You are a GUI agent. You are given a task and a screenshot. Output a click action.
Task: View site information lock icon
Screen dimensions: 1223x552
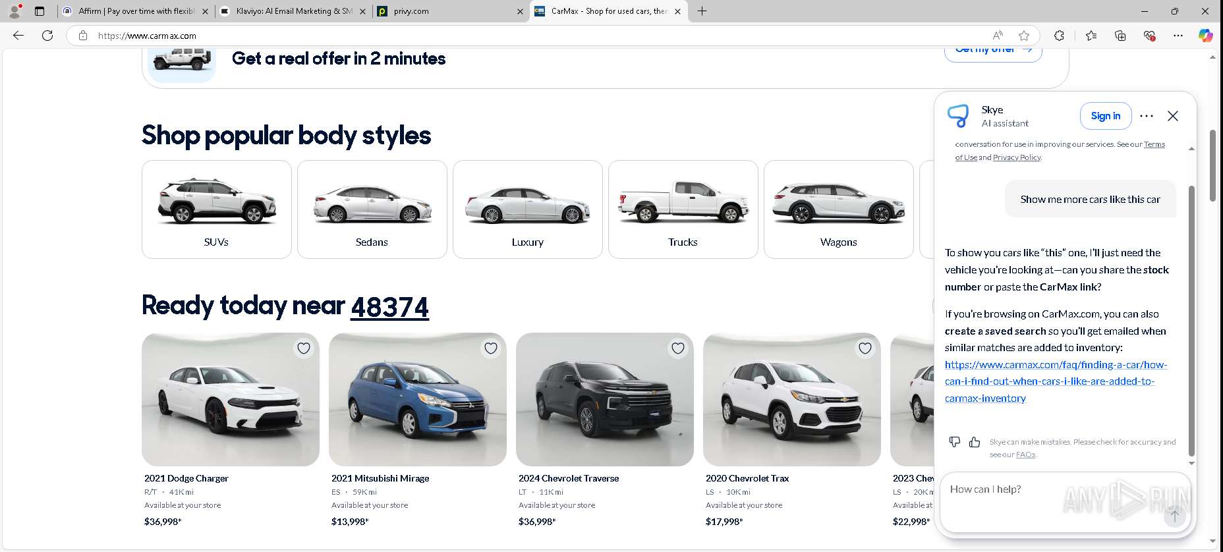[x=83, y=36]
